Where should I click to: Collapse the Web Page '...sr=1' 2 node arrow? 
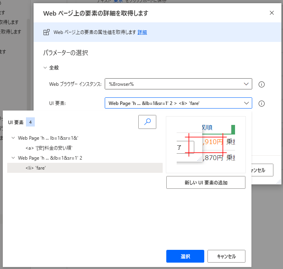pyautogui.click(x=13, y=158)
